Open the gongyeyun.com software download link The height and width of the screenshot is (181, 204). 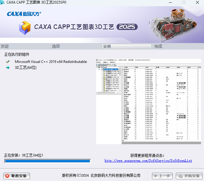[148, 161]
